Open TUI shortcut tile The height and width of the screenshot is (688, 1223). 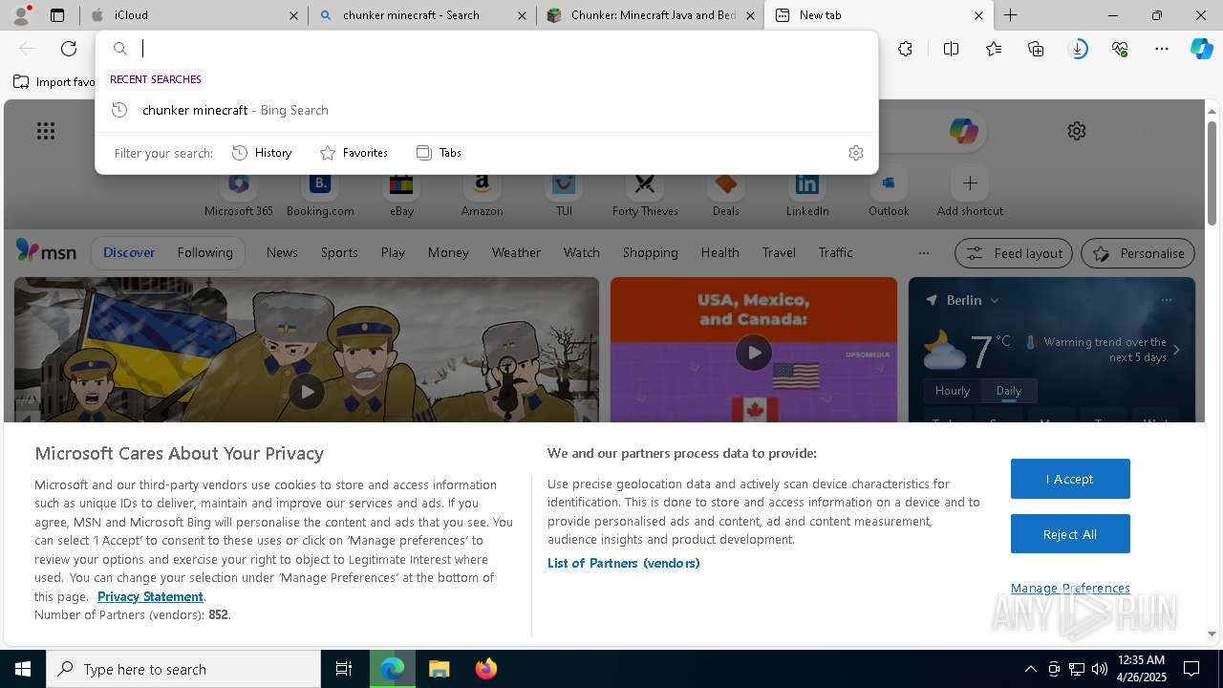tap(564, 194)
